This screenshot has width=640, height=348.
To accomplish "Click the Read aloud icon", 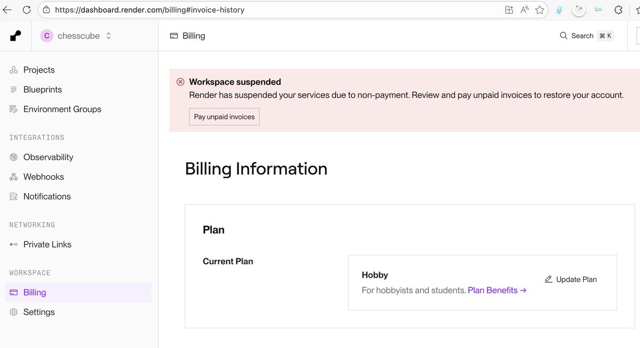I will (x=524, y=10).
